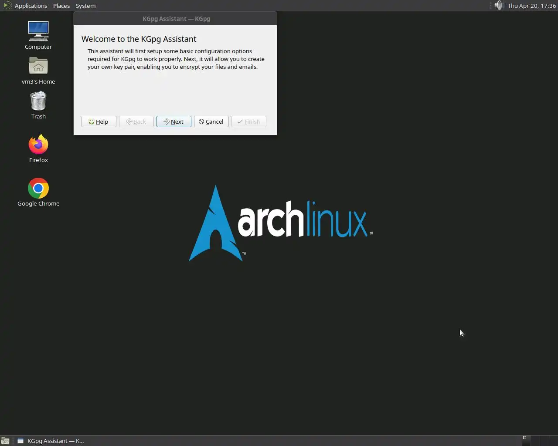Viewport: 558px width, 446px height.
Task: Open the System menu
Action: [85, 6]
